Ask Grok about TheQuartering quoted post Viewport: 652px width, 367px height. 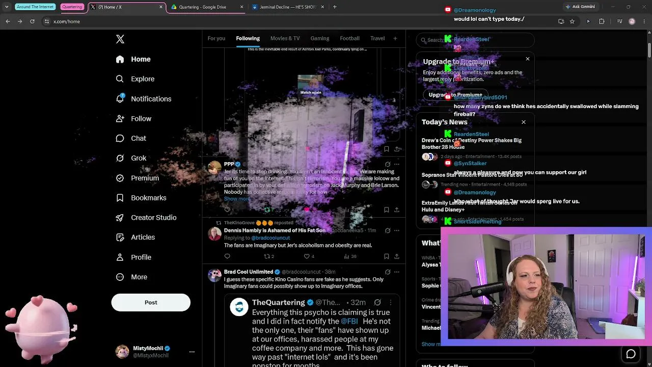(x=377, y=302)
